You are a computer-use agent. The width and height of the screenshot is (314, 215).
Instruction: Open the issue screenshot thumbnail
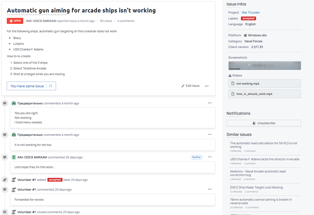coord(264,66)
